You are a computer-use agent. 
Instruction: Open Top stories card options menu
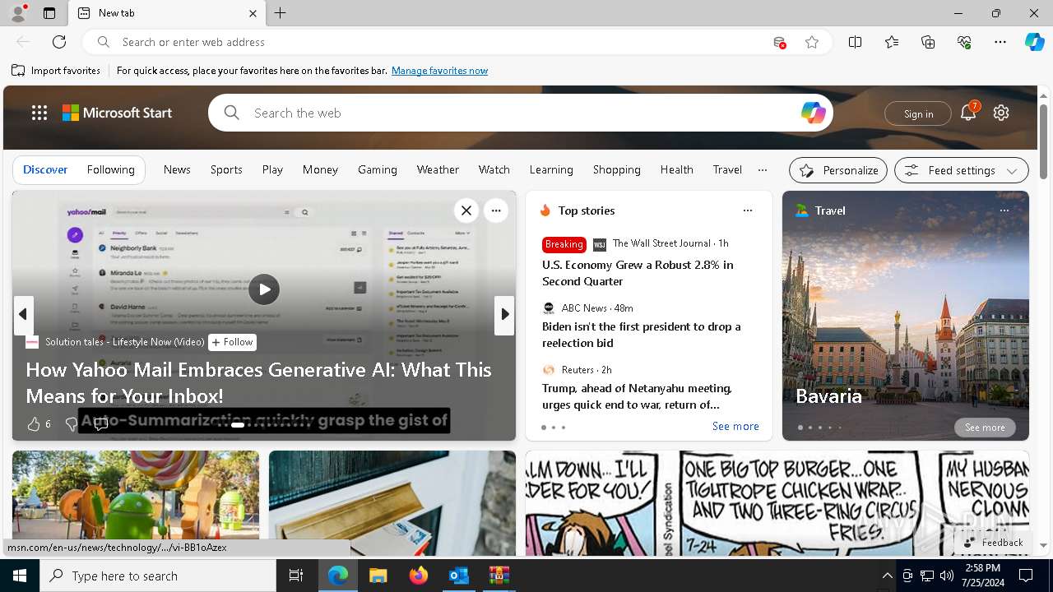coord(747,210)
